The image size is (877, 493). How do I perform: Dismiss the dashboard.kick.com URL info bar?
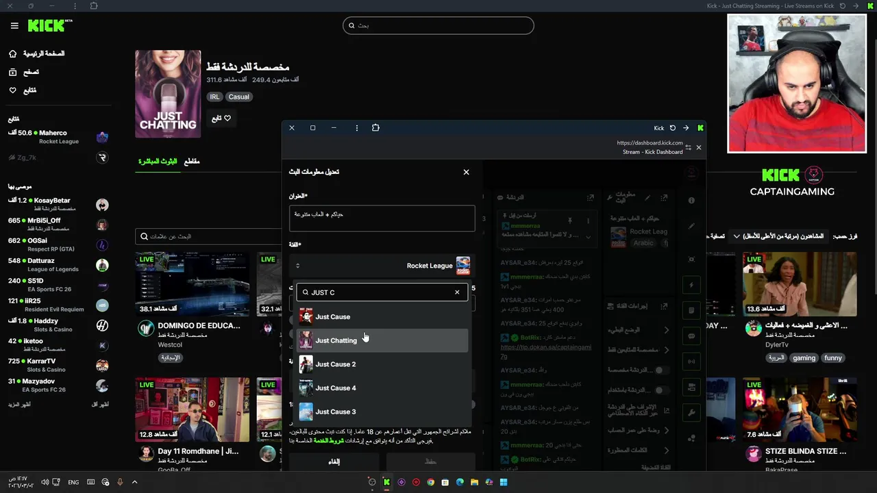click(699, 147)
